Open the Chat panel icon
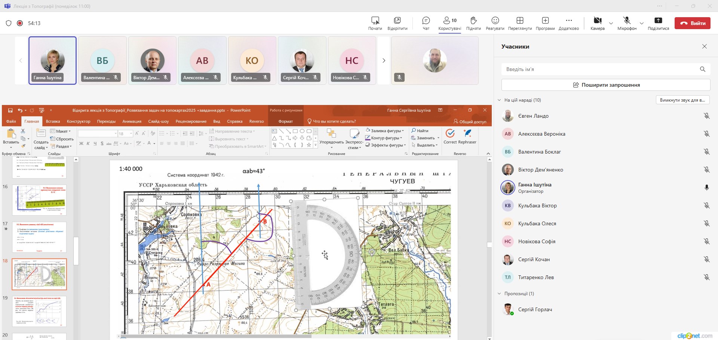This screenshot has width=718, height=340. (x=426, y=21)
